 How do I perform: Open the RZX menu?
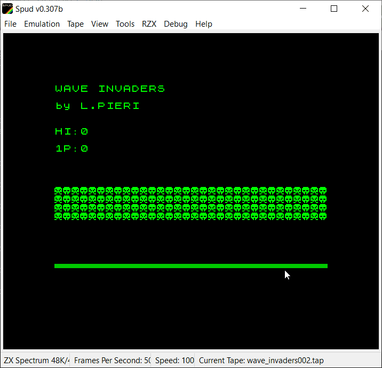pyautogui.click(x=149, y=24)
